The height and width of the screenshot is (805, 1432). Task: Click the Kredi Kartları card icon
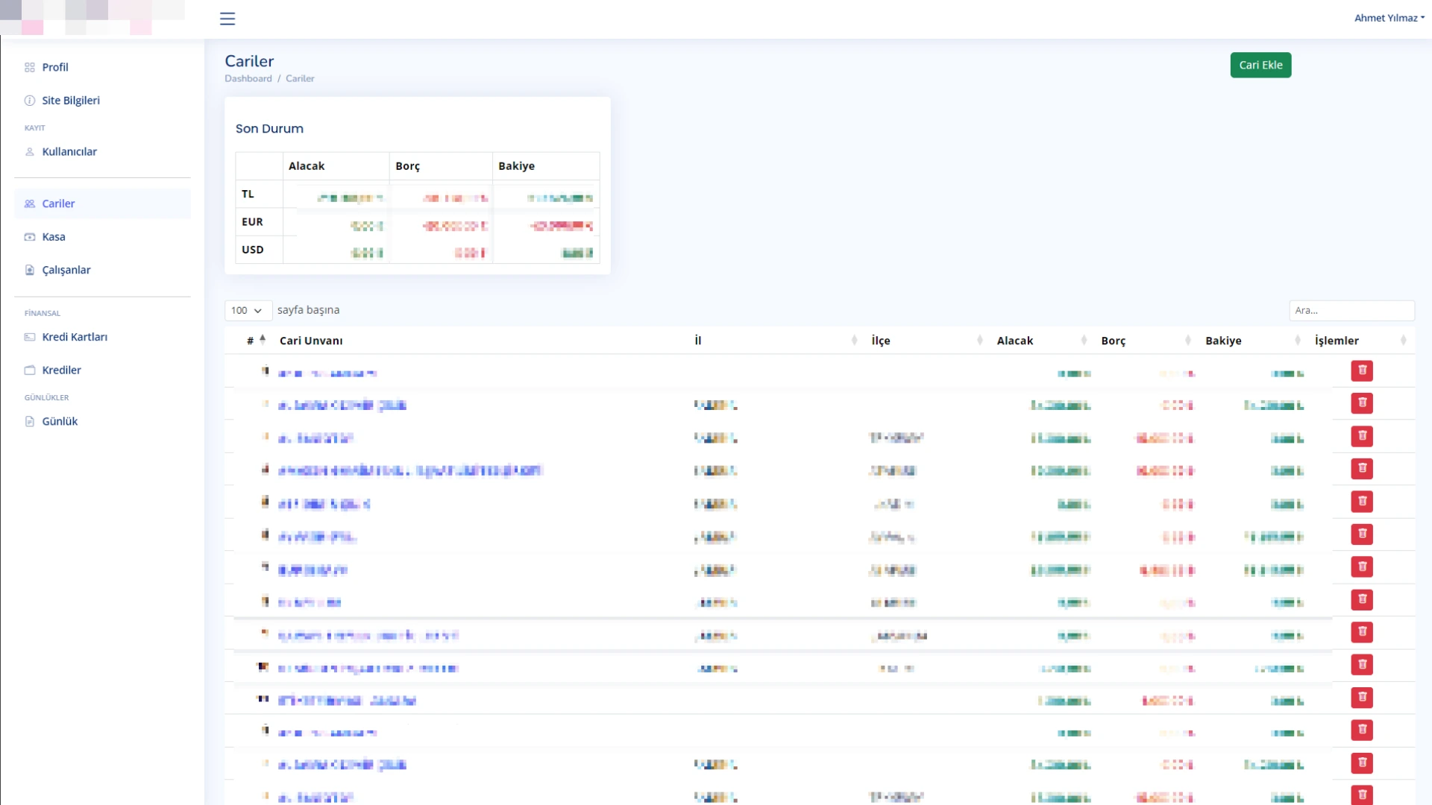(x=30, y=337)
